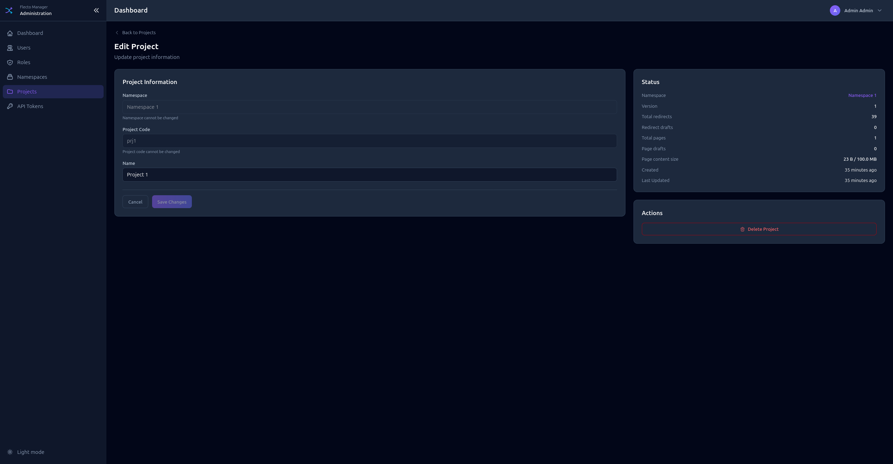This screenshot has height=464, width=893.
Task: Click the Delete Project action button
Action: click(x=759, y=229)
